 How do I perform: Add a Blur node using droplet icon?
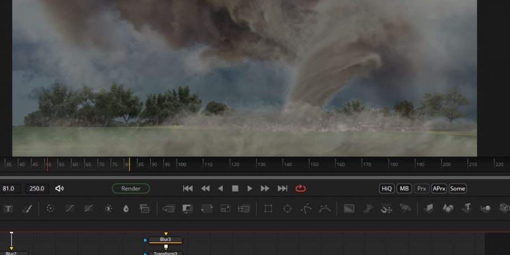tap(126, 209)
